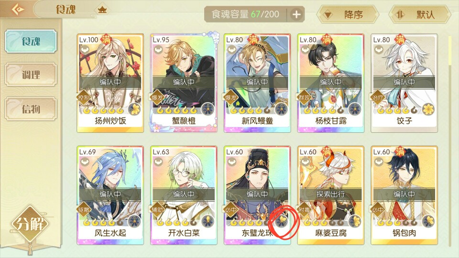Image resolution: width=459 pixels, height=258 pixels.
Task: Click the 控制 badge on 扬州炒饭 card
Action: (x=84, y=97)
